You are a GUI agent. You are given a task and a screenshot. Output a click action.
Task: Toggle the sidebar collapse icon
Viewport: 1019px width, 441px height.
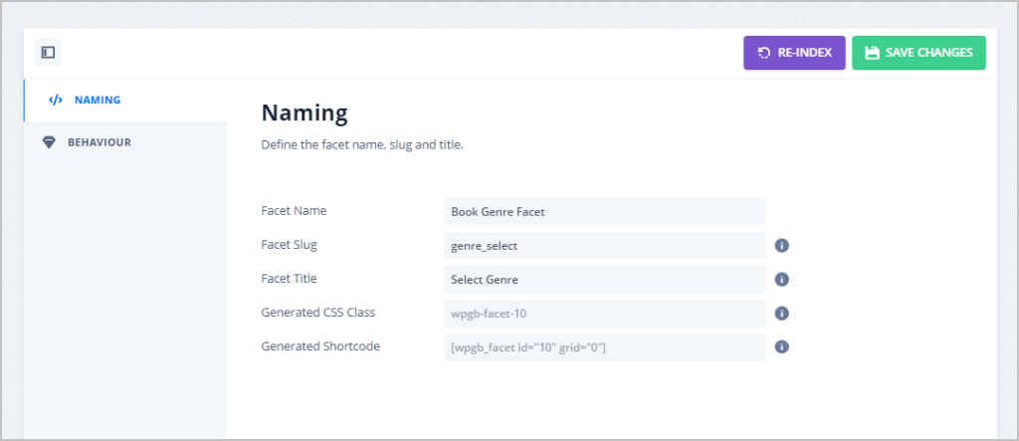(48, 52)
